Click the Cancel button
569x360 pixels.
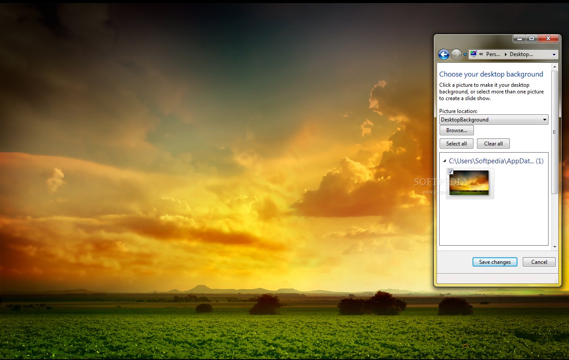pos(539,262)
